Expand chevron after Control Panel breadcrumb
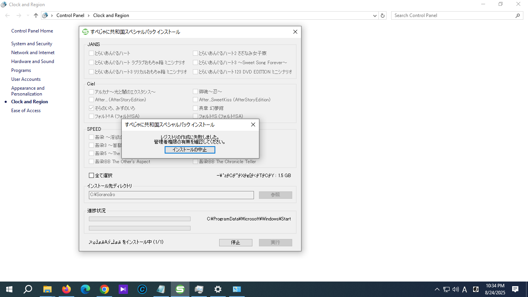This screenshot has height=297, width=528. [x=89, y=15]
